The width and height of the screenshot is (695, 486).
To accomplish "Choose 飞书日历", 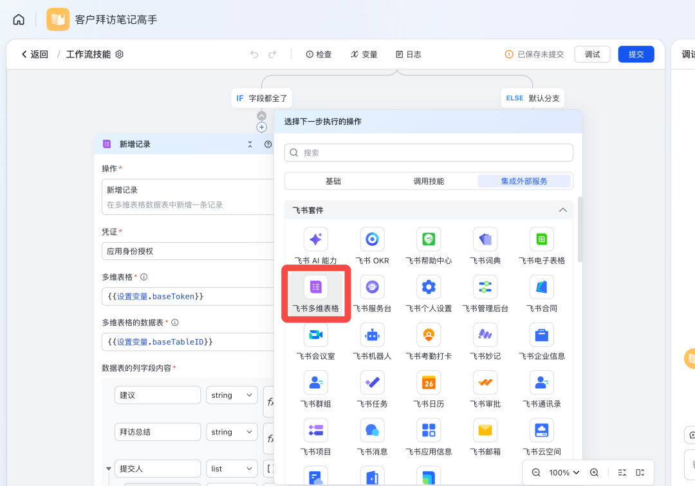I will (429, 389).
